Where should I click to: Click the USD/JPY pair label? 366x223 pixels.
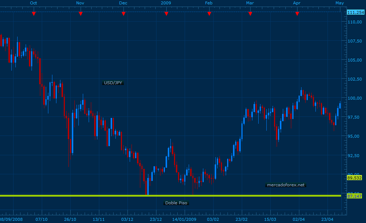[x=113, y=83]
